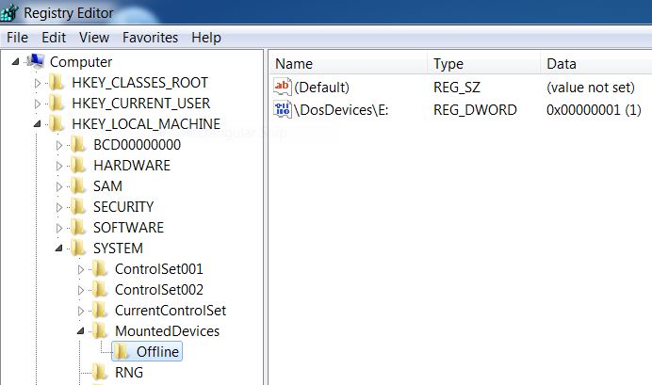This screenshot has width=652, height=385.
Task: Select the \DosDevices\E: value name
Action: 341,109
